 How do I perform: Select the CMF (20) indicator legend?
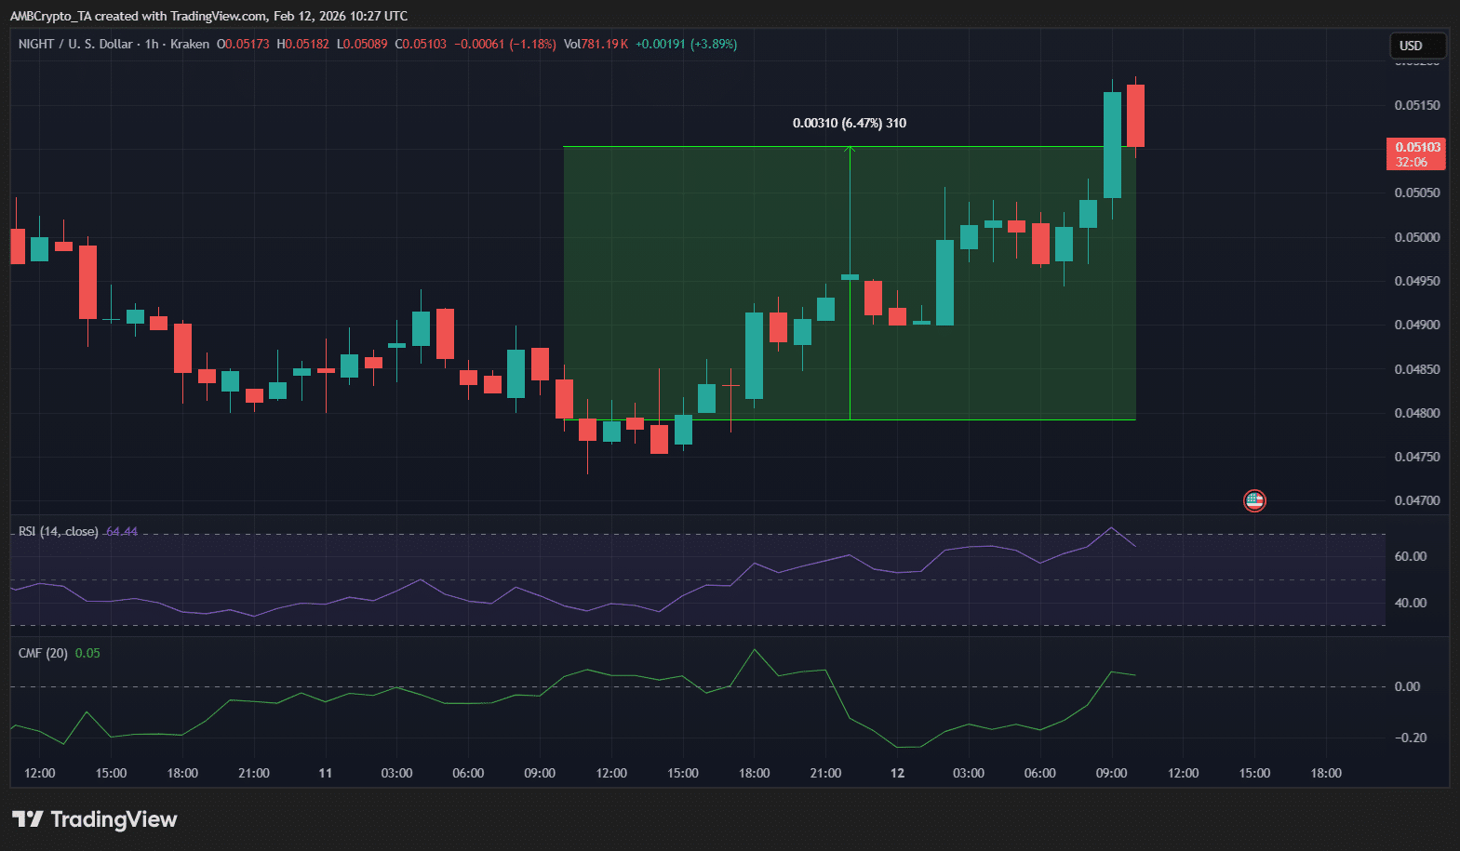click(43, 653)
